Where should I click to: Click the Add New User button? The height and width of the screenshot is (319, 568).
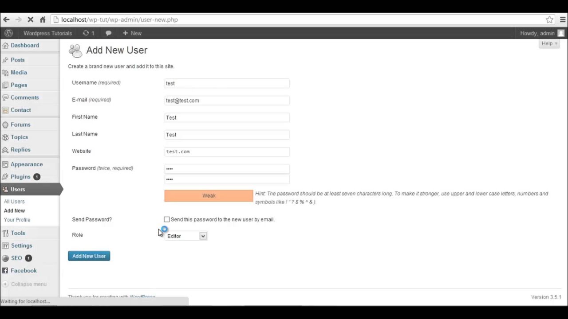(89, 256)
